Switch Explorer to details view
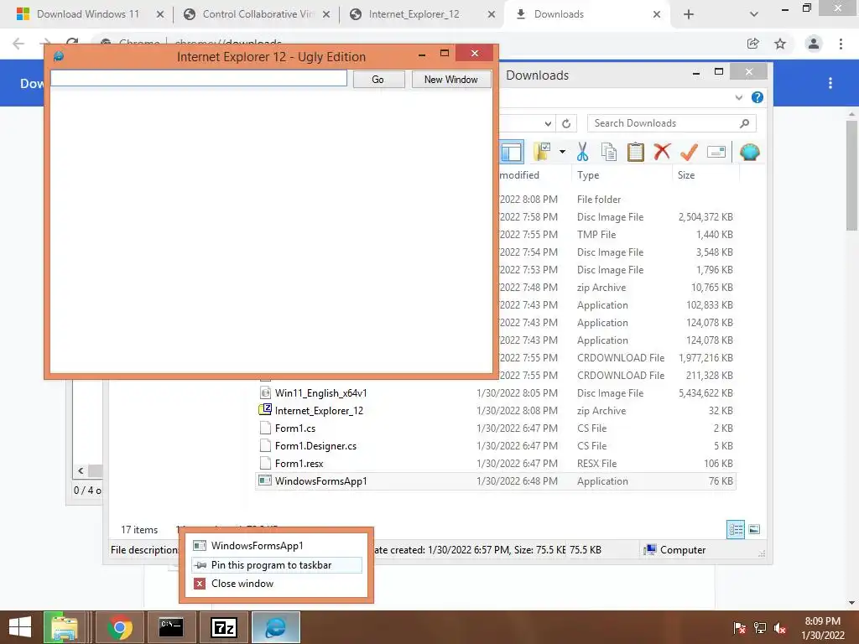The width and height of the screenshot is (859, 644). 736,530
